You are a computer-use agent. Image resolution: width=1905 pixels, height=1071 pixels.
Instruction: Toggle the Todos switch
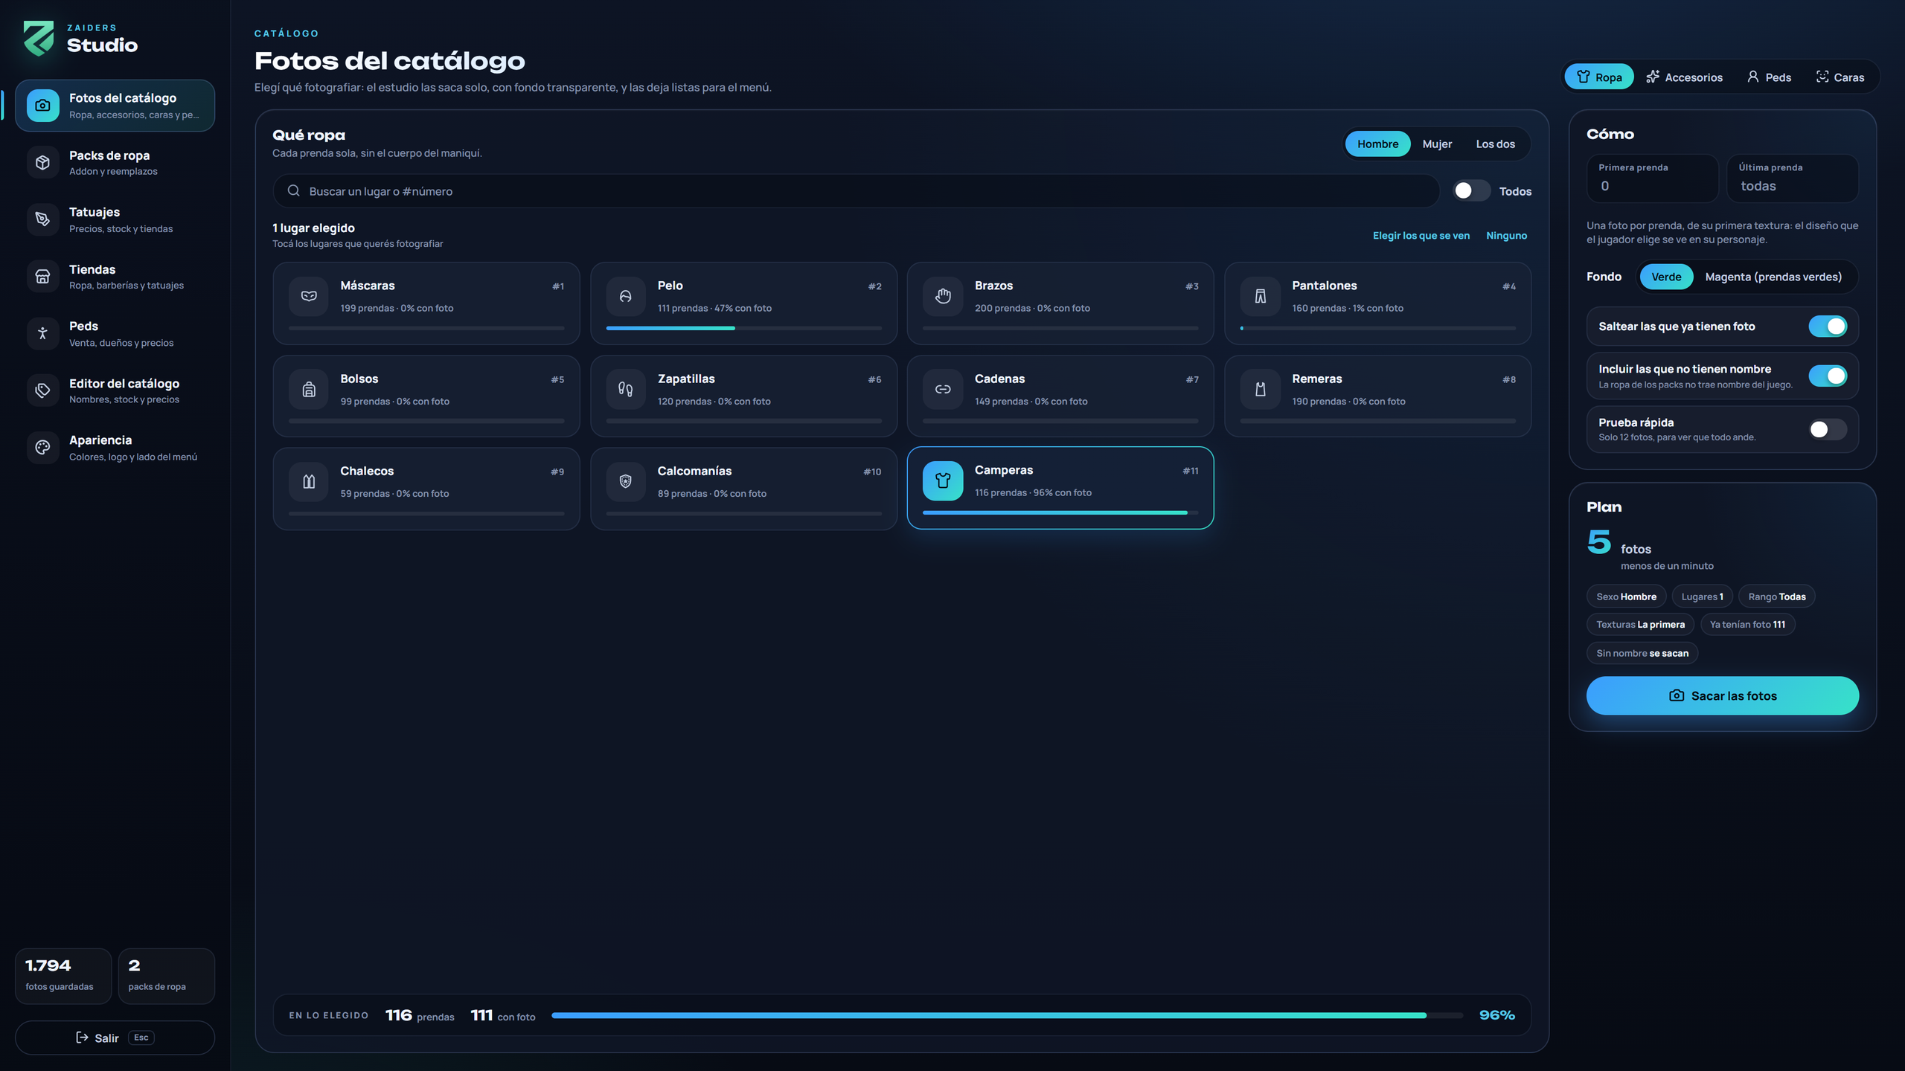coord(1471,191)
